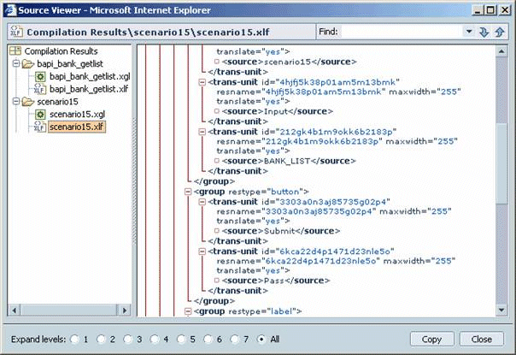Set expand levels to 3

127,340
